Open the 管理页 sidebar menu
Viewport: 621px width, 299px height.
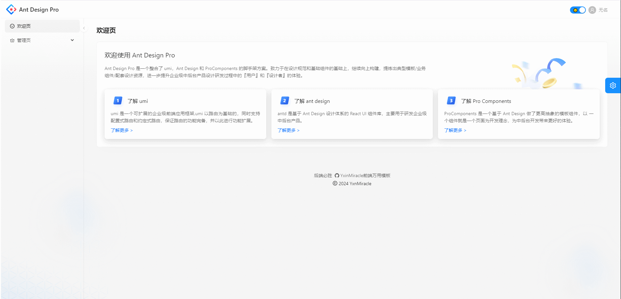click(42, 40)
